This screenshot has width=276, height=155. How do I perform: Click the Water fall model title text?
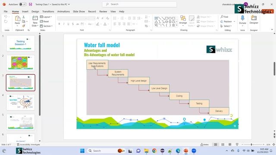pyautogui.click(x=102, y=45)
